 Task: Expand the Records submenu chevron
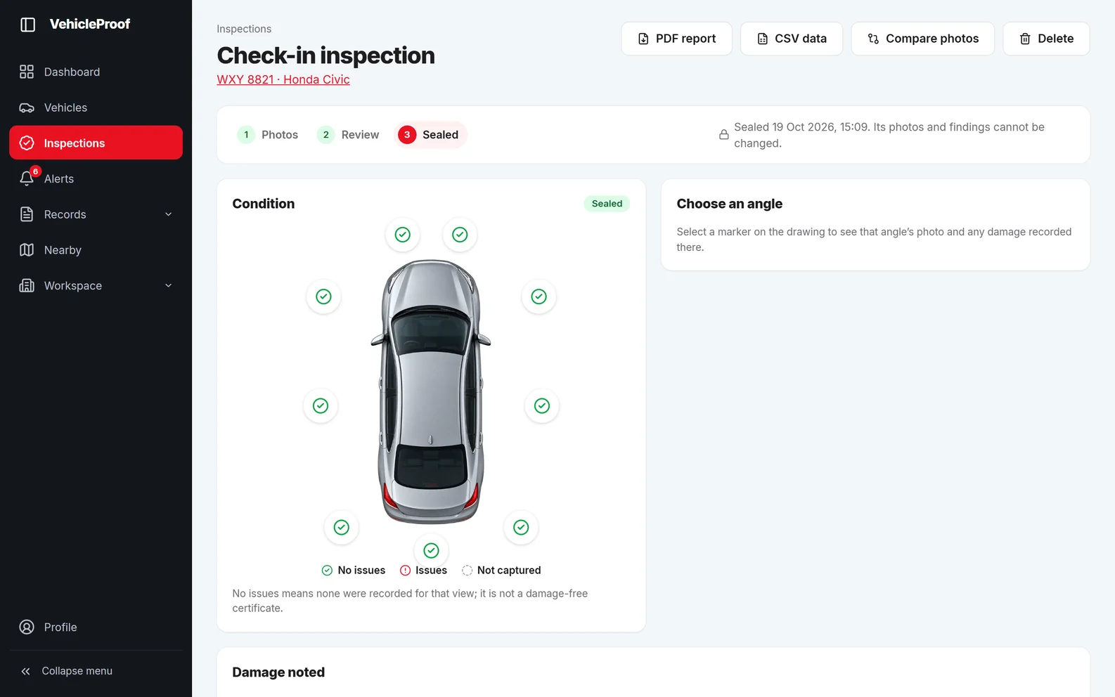pyautogui.click(x=168, y=214)
